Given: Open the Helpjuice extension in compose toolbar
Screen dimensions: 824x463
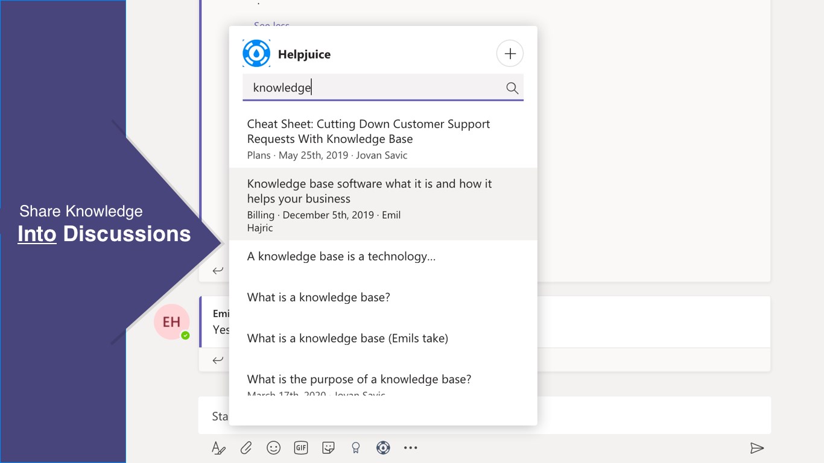Looking at the screenshot, I should (x=383, y=448).
